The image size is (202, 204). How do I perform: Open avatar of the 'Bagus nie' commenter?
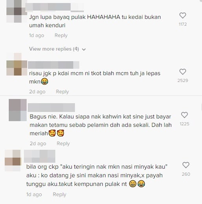tap(18, 110)
